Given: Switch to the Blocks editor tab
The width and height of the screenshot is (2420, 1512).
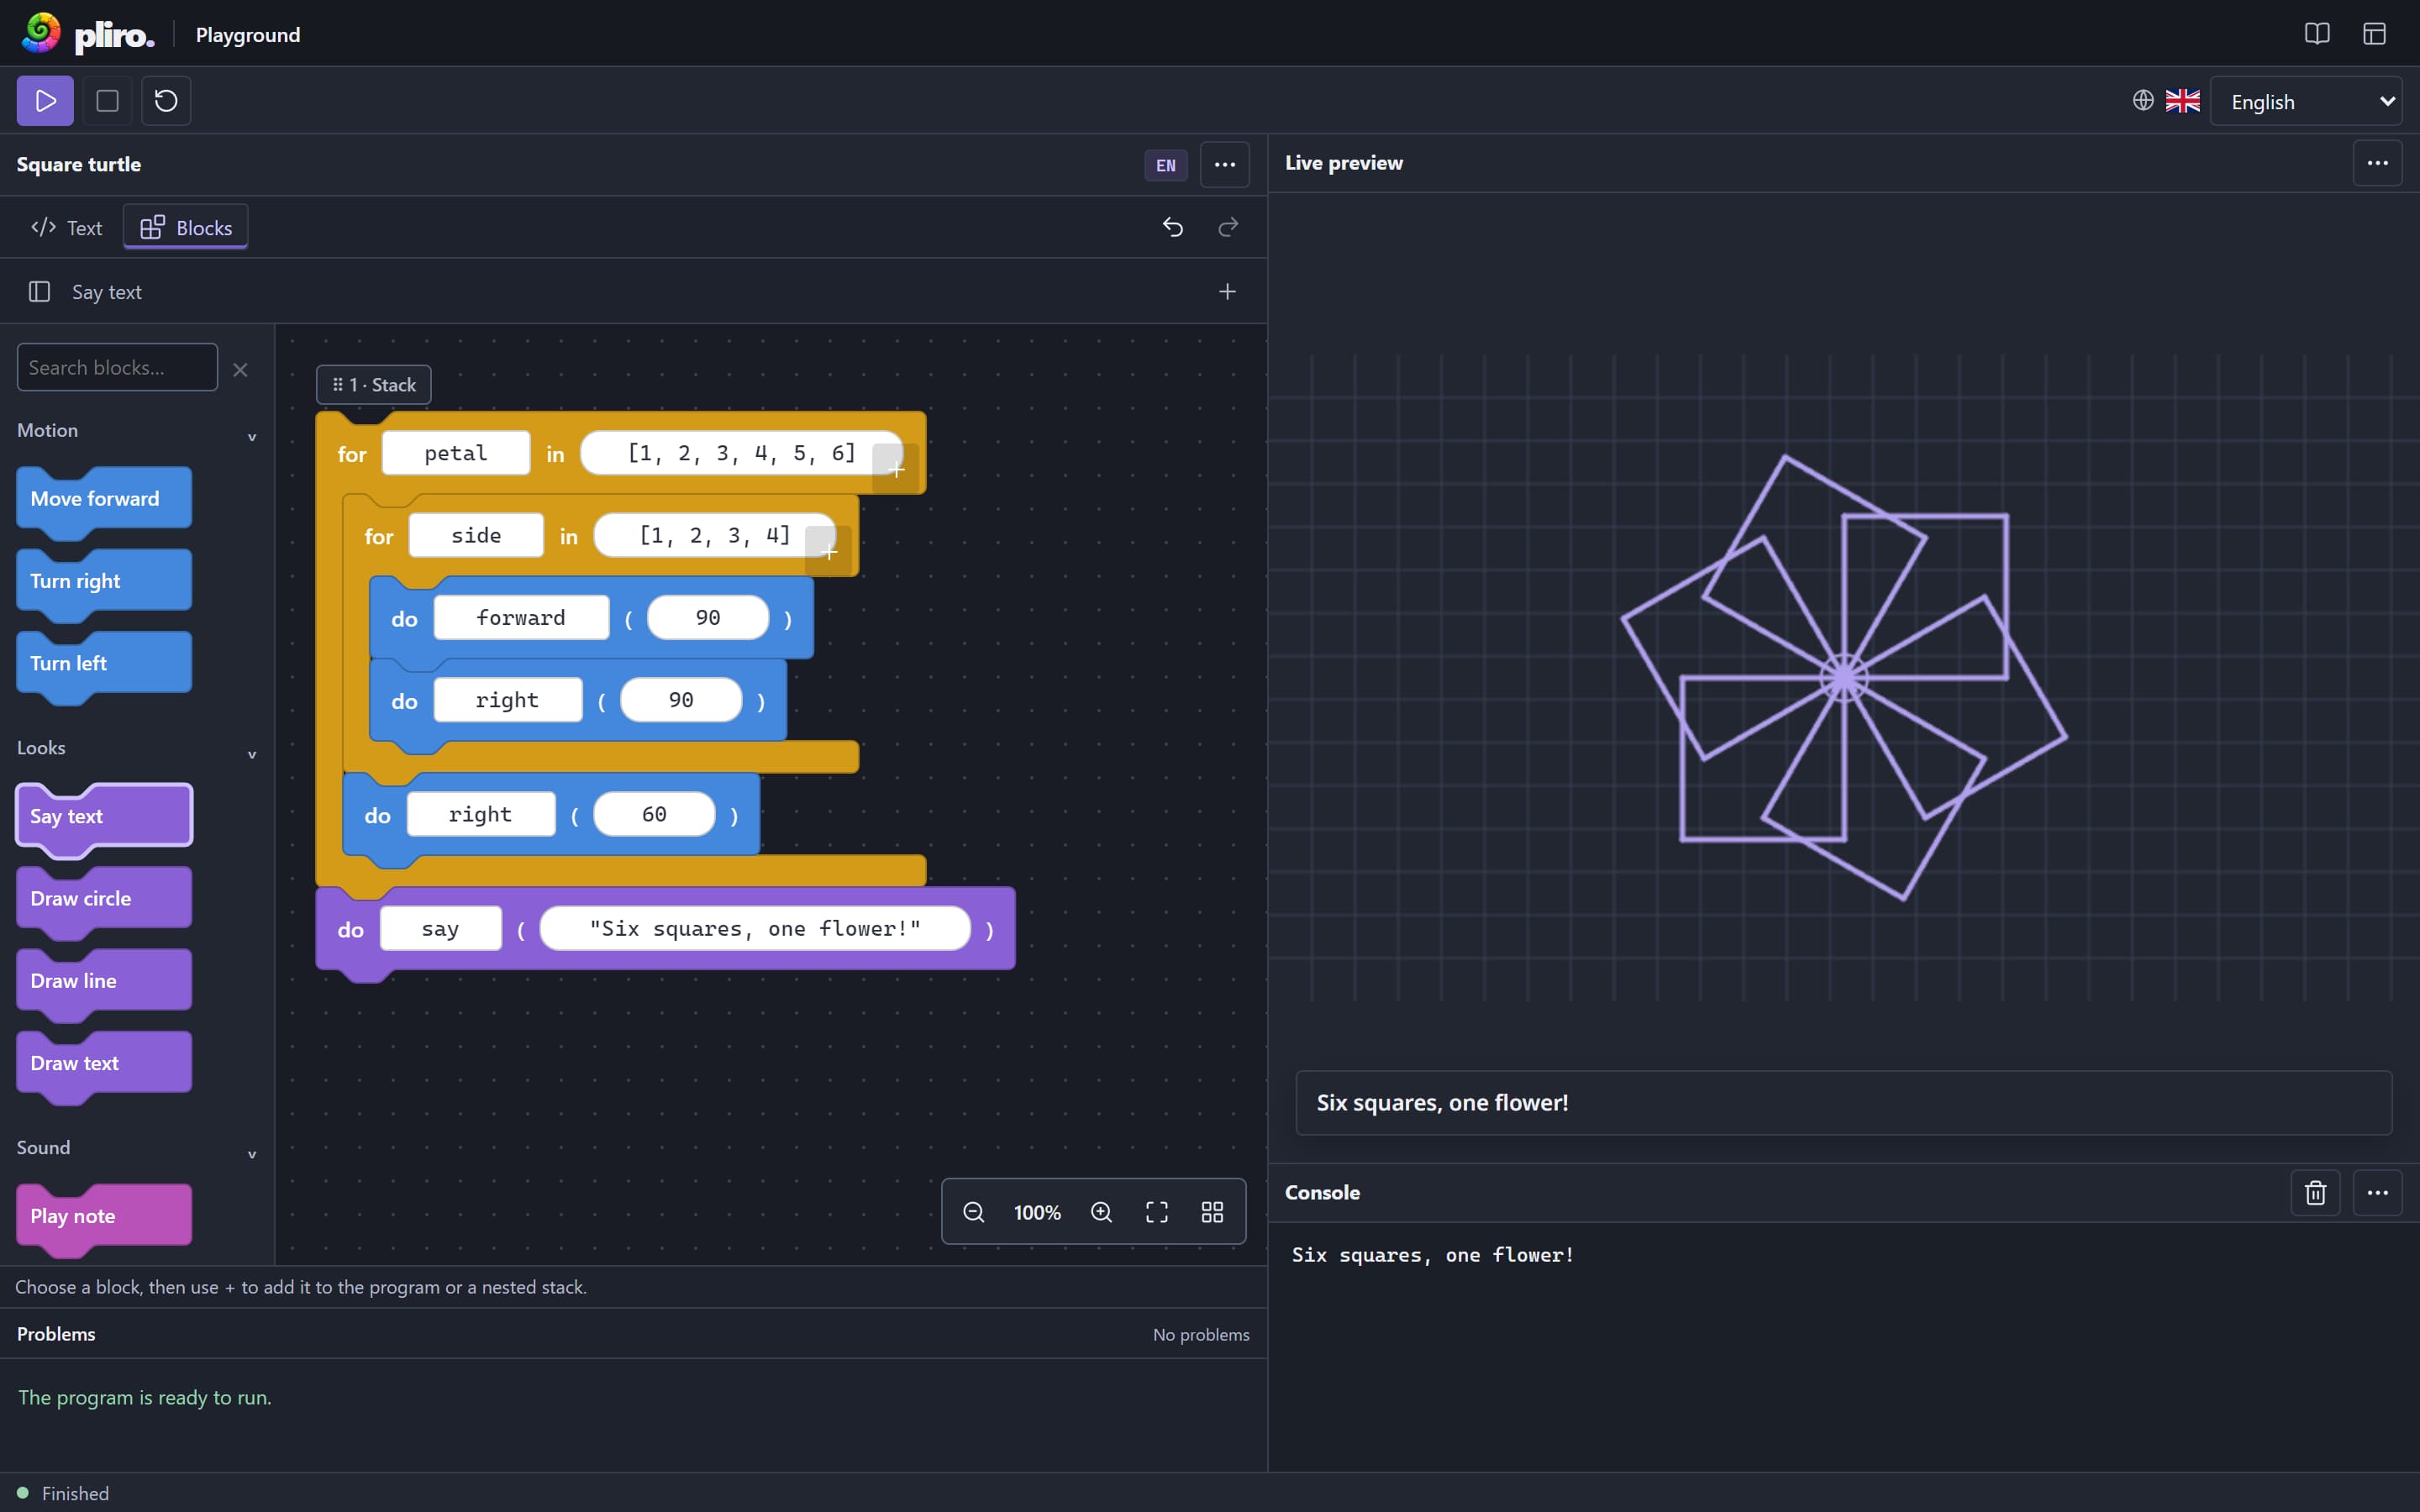Looking at the screenshot, I should 186,228.
